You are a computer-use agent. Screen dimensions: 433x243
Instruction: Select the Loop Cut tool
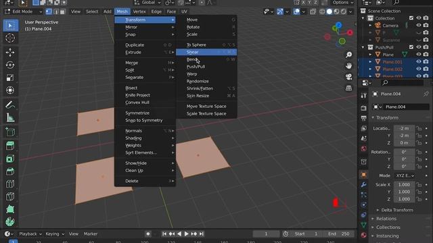11,184
